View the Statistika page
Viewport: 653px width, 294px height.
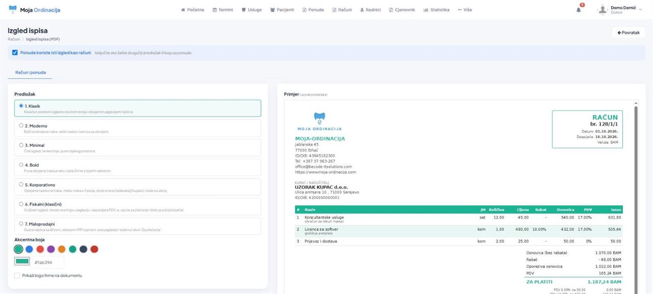tap(437, 10)
